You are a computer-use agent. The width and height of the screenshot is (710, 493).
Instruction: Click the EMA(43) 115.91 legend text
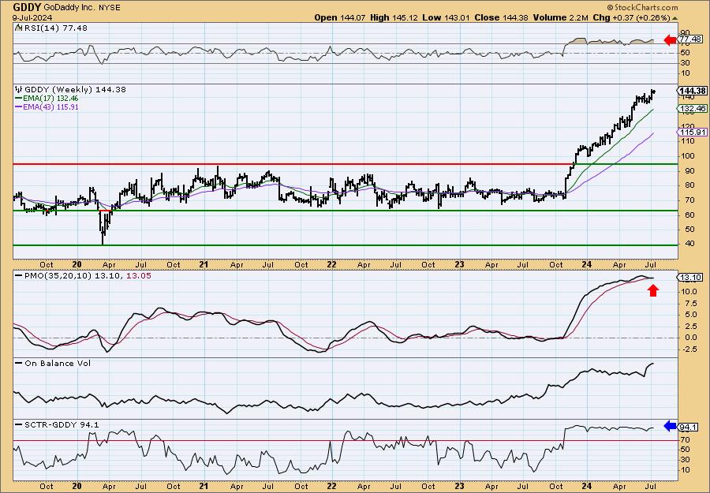(x=51, y=106)
